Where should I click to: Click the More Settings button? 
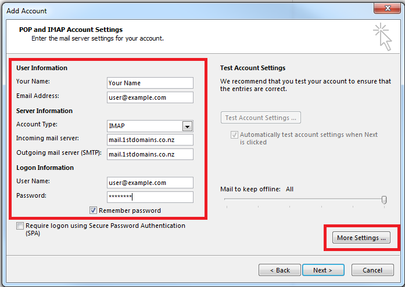point(361,238)
